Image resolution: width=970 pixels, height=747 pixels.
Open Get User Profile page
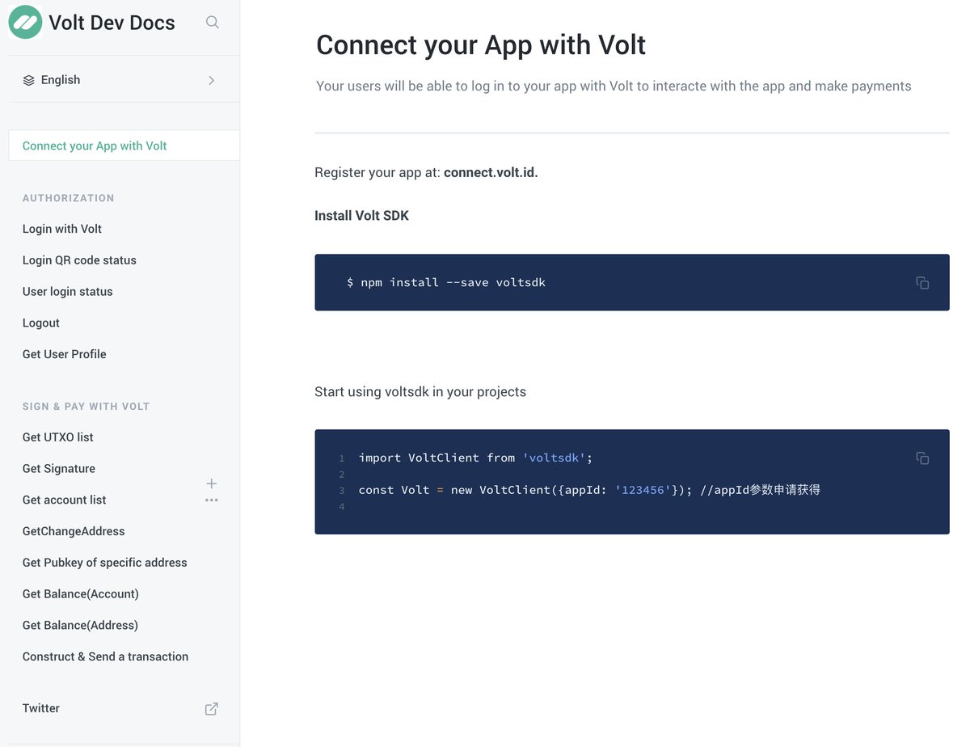point(65,354)
